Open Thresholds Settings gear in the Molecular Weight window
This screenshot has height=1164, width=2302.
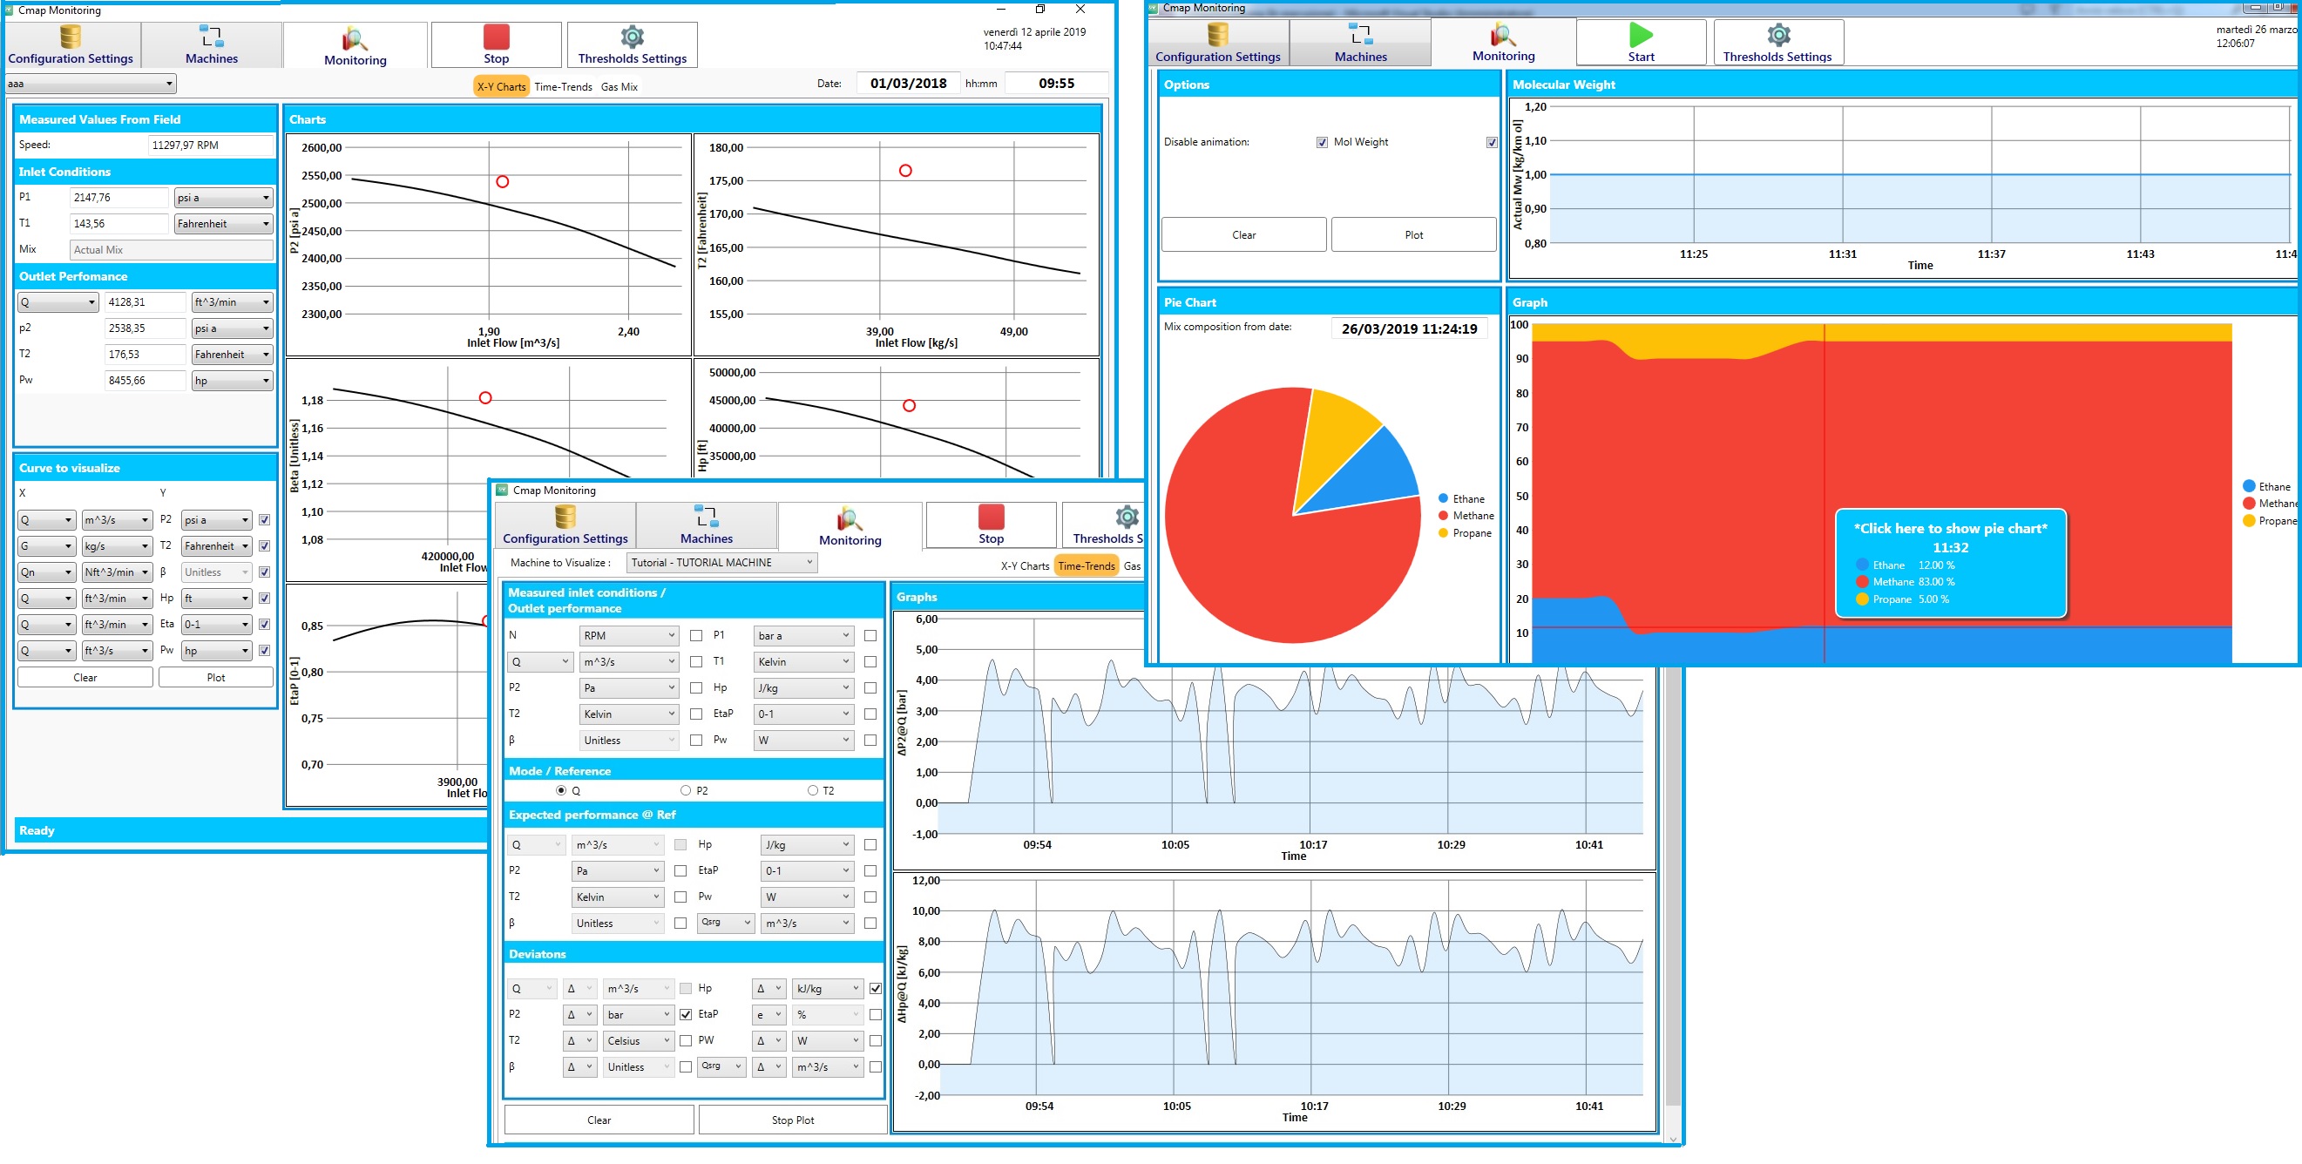point(1778,35)
